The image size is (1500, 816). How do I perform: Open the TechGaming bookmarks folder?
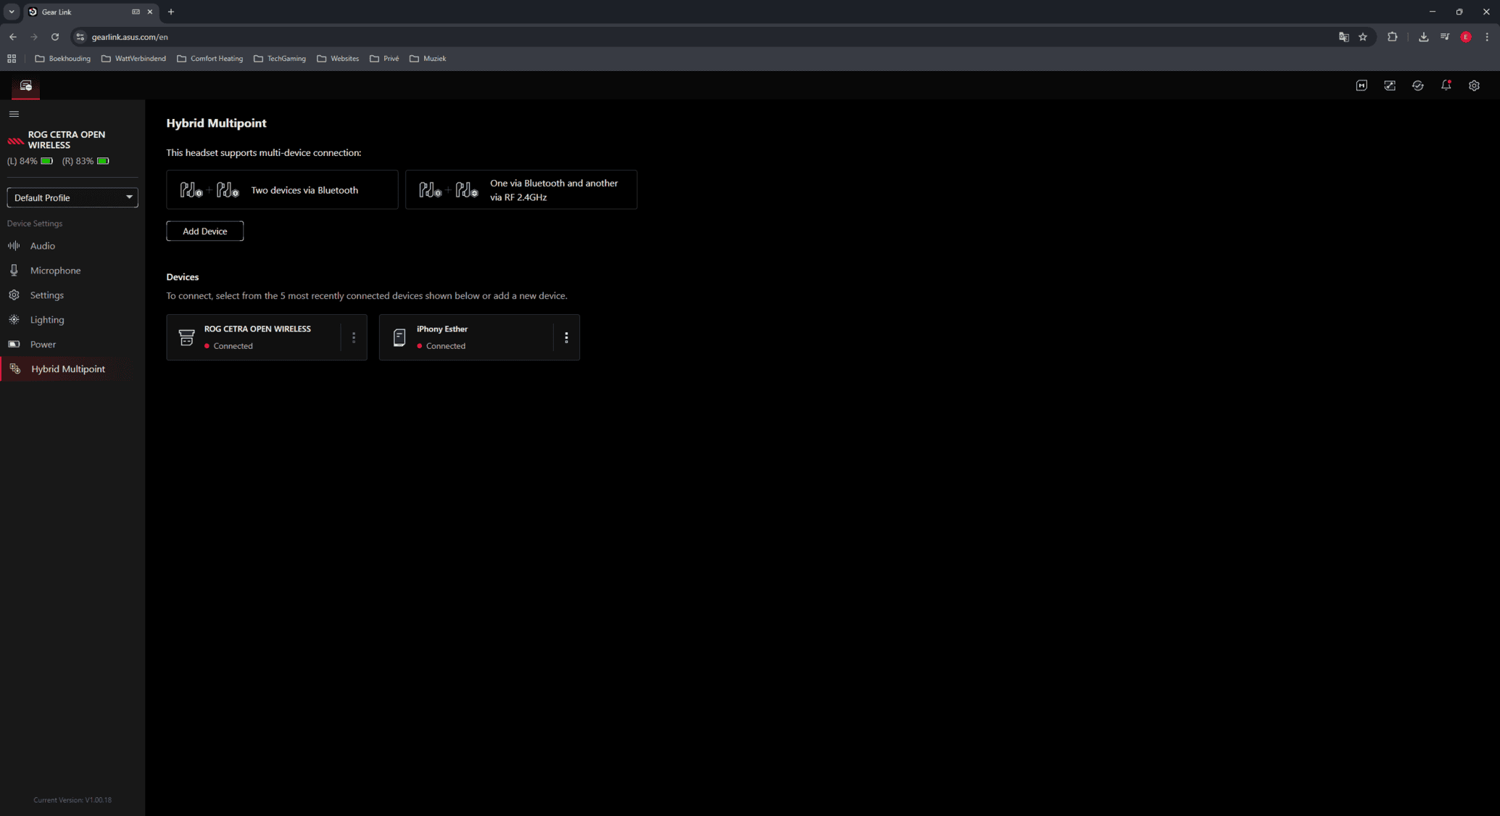280,59
